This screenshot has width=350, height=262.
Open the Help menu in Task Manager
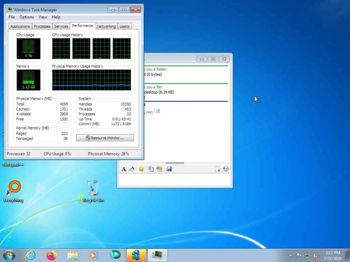(x=56, y=17)
